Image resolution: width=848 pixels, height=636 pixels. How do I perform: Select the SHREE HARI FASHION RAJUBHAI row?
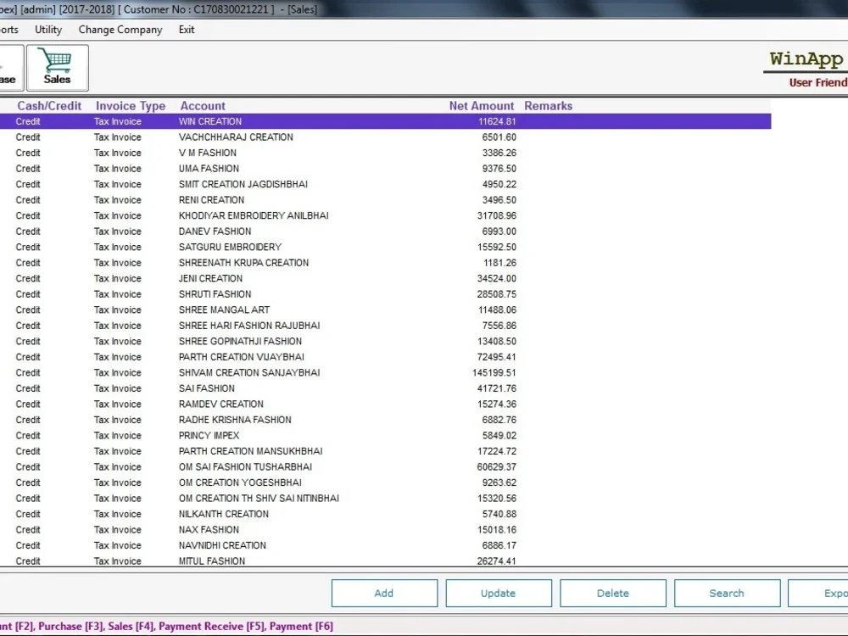coord(385,326)
